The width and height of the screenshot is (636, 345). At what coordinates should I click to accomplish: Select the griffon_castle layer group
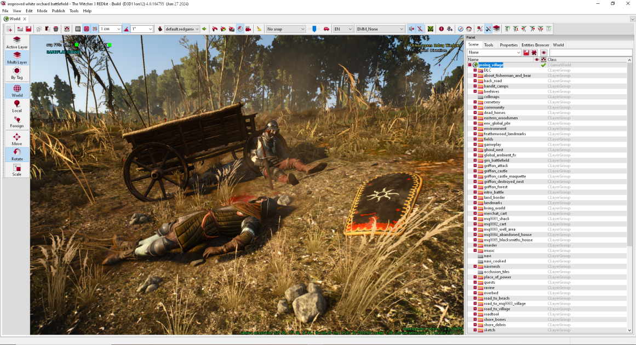point(495,171)
